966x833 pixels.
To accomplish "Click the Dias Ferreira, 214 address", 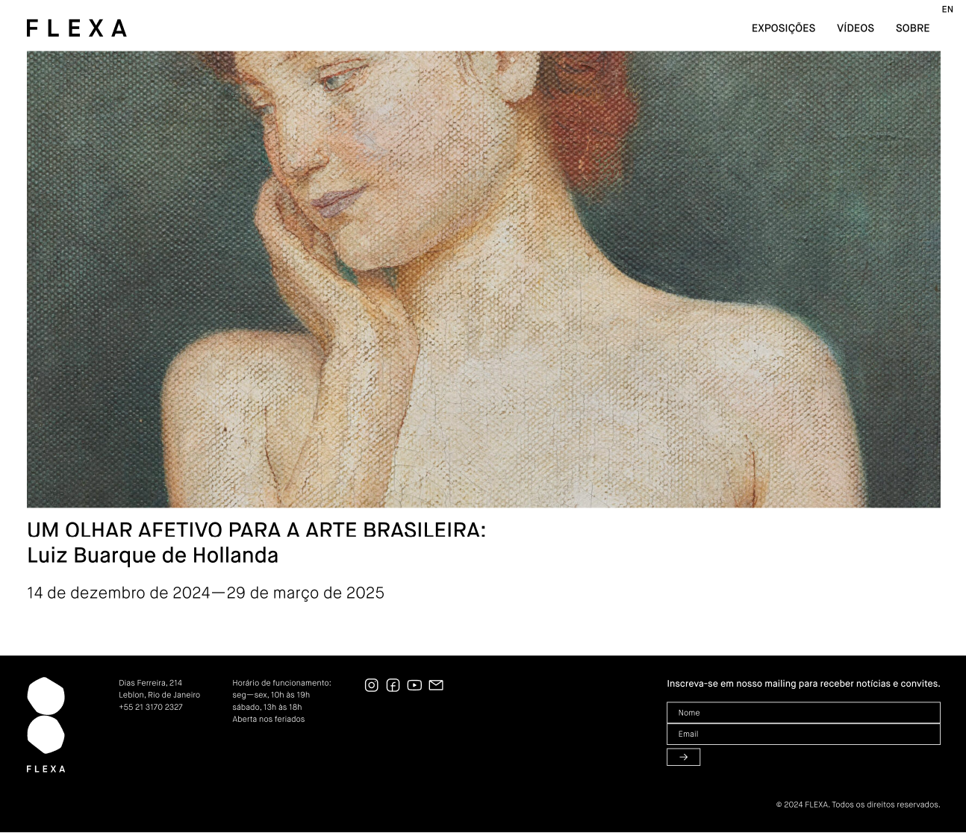I will 150,683.
